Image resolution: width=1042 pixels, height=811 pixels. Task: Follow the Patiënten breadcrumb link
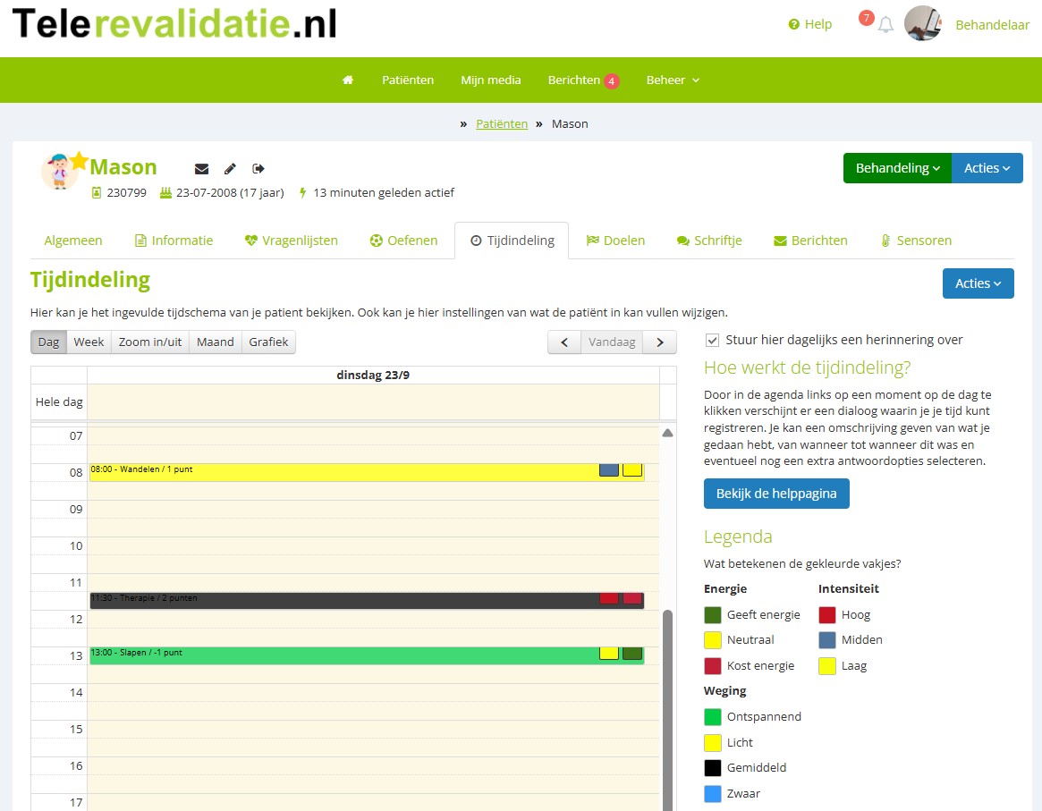point(501,124)
